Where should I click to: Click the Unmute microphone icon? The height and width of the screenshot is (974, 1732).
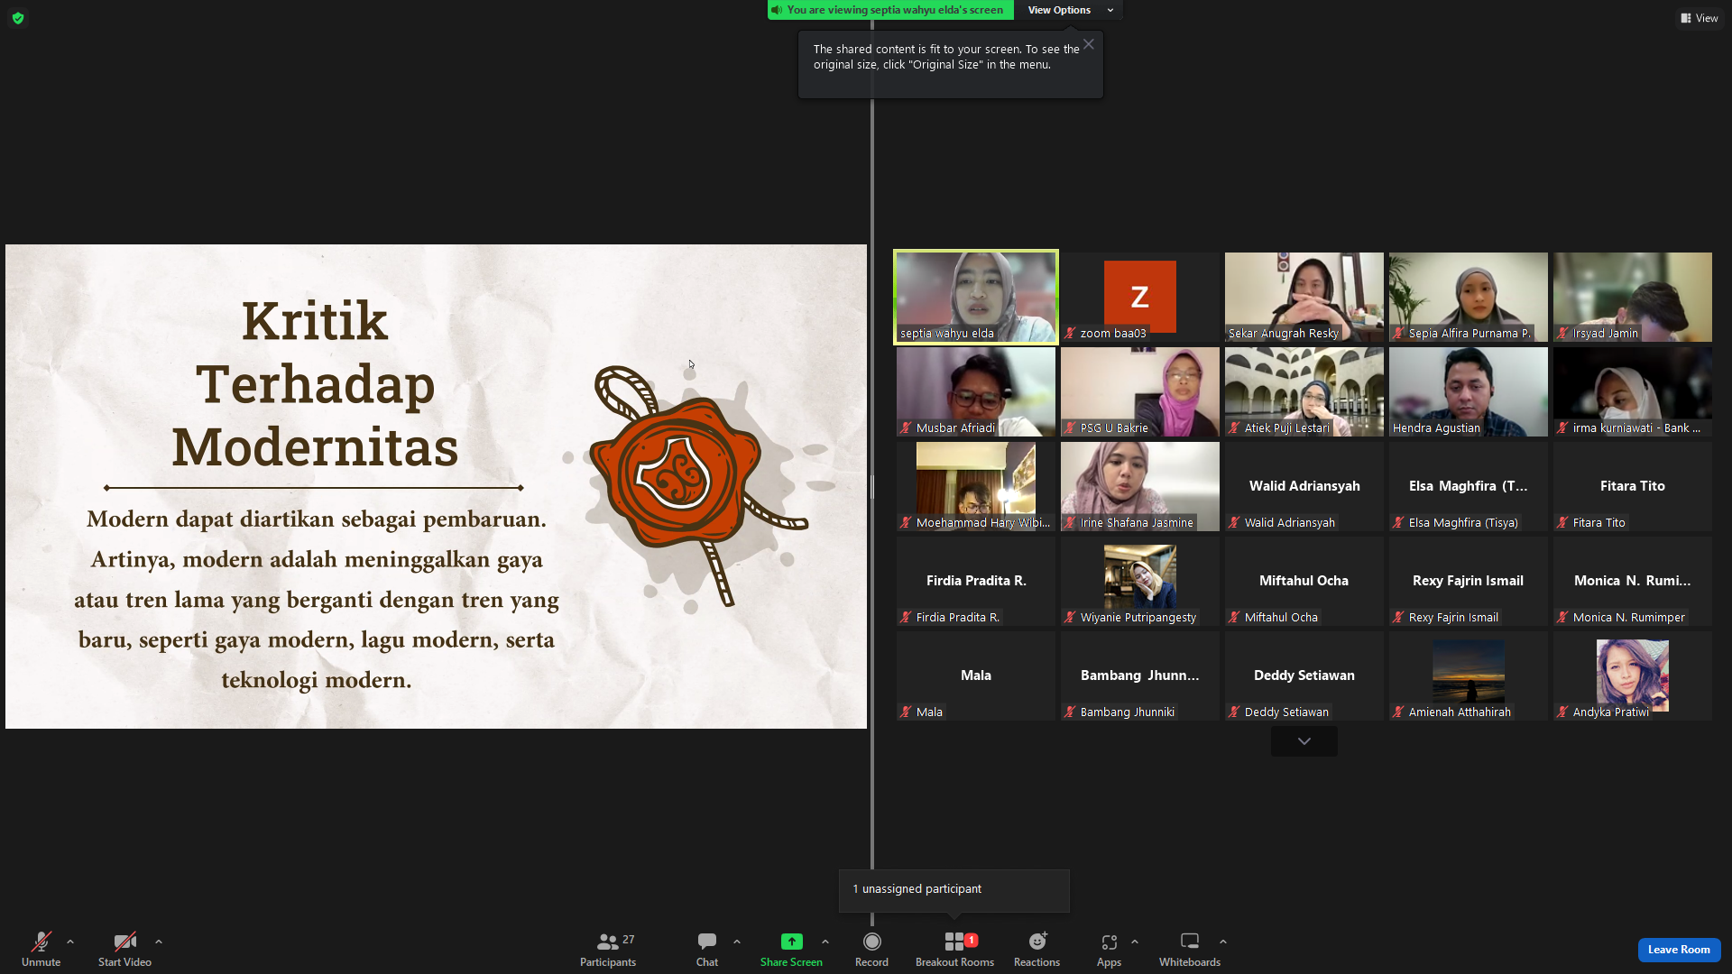[41, 942]
